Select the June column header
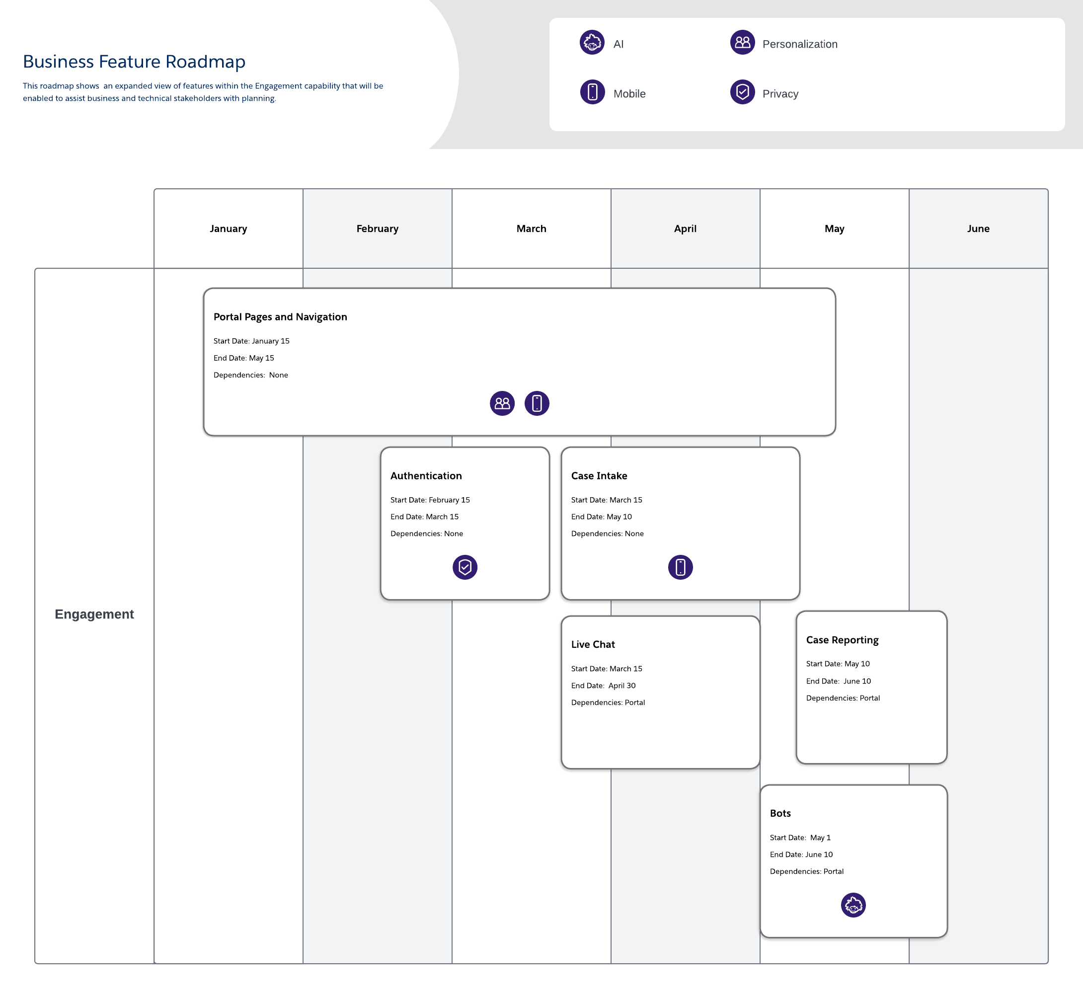The width and height of the screenshot is (1083, 995). 978,229
